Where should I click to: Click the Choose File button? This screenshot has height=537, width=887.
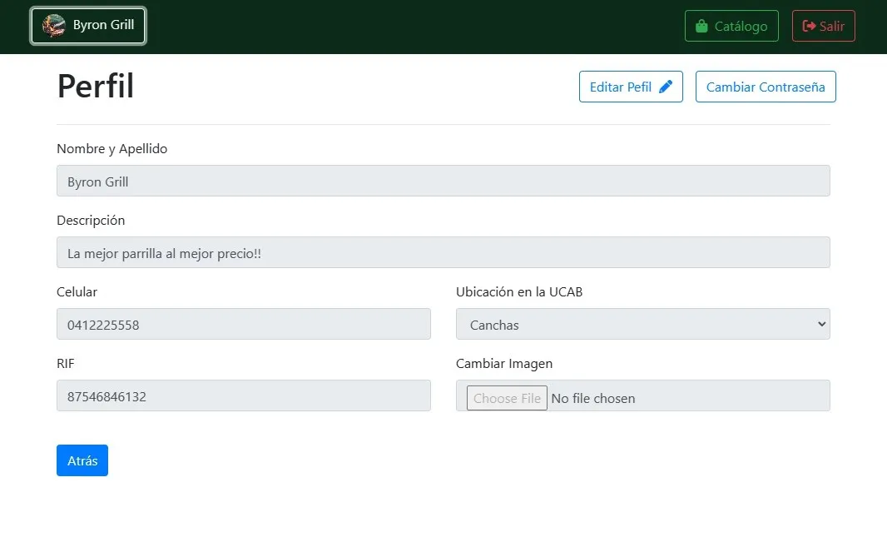(x=507, y=398)
